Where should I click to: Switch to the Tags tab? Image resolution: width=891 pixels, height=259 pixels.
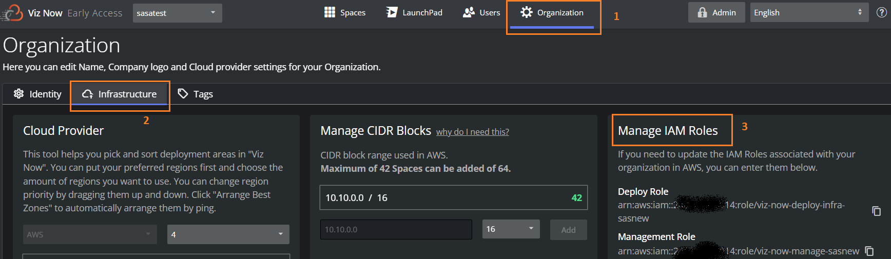tap(196, 94)
